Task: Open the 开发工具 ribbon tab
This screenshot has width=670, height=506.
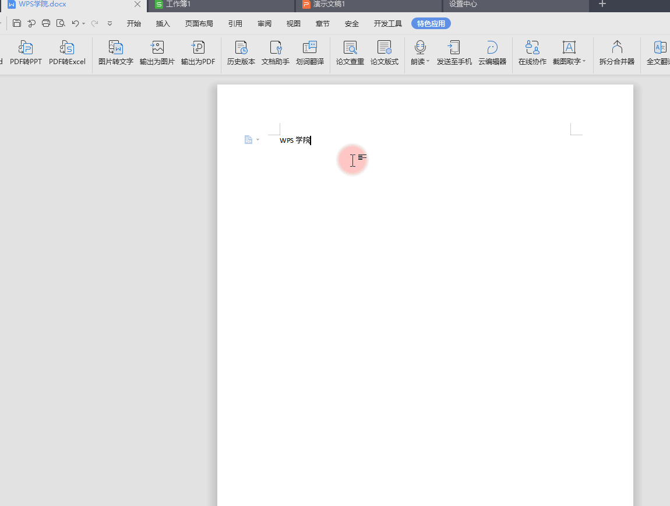Action: (387, 23)
